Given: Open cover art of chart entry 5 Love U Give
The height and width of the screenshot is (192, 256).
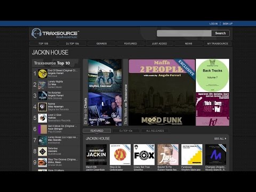Looking at the screenshot, I should point(43,118).
